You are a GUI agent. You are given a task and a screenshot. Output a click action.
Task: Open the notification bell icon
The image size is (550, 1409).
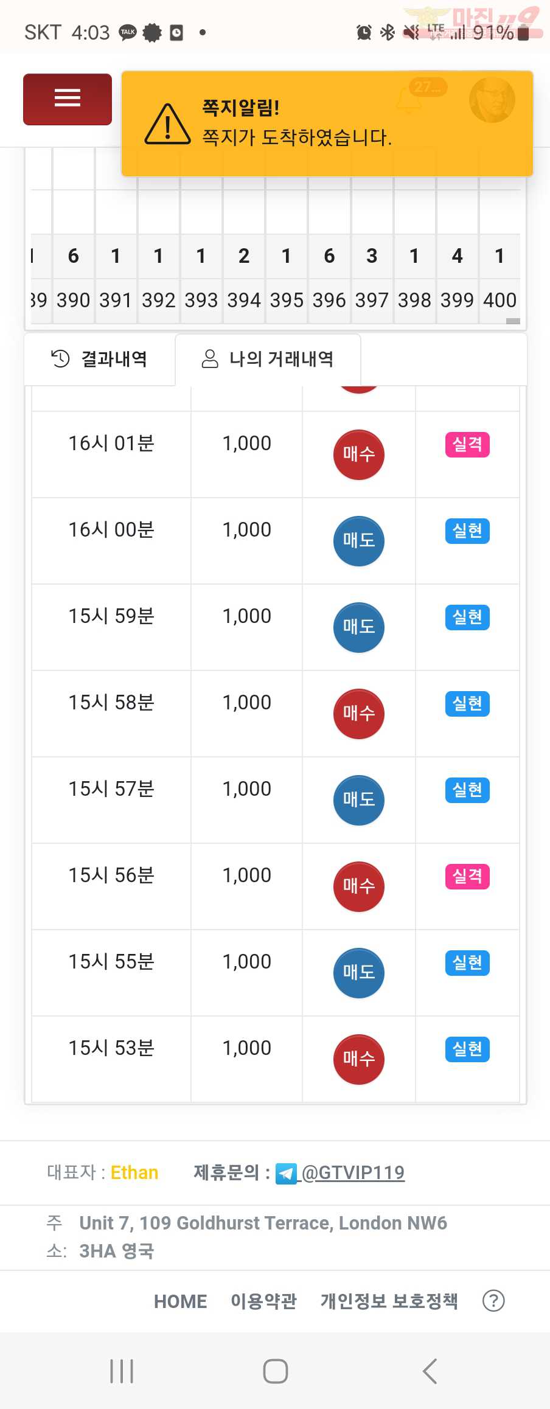tap(409, 100)
